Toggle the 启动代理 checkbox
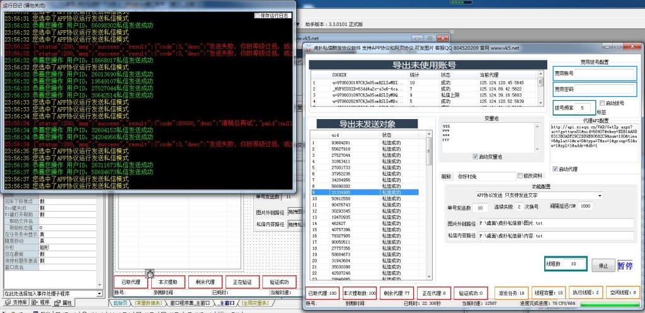This screenshot has width=645, height=313. [556, 169]
